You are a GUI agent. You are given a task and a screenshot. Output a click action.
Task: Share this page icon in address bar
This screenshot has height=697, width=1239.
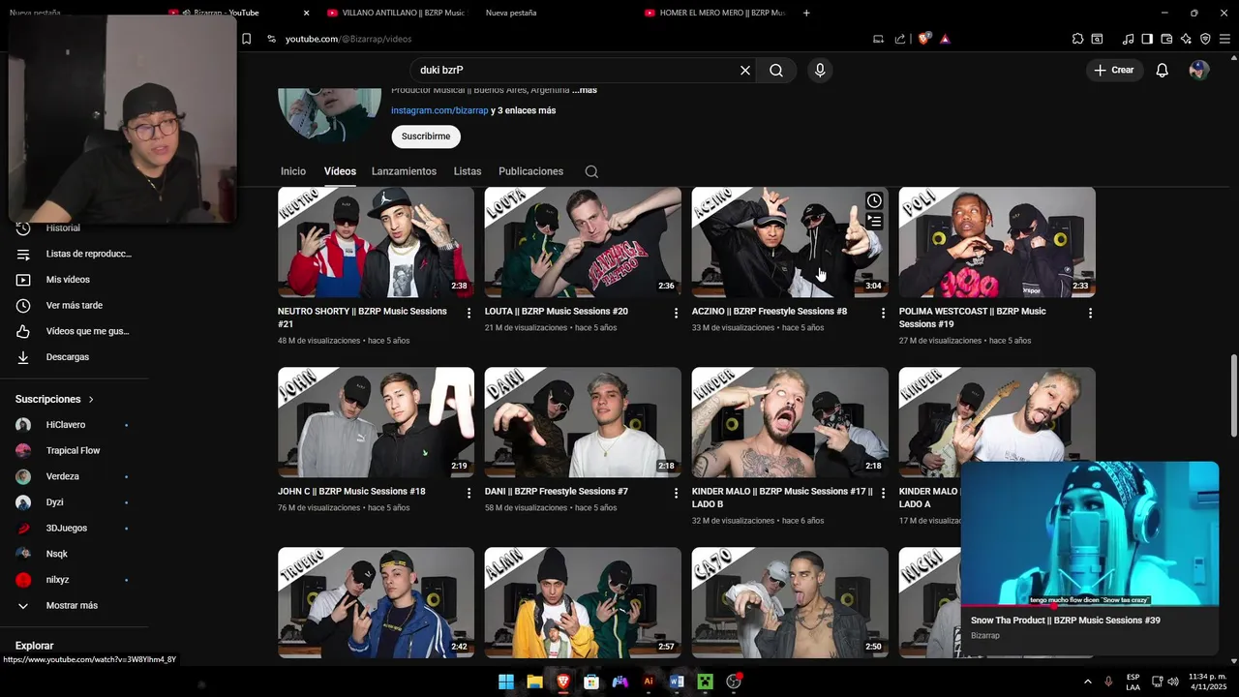click(900, 39)
